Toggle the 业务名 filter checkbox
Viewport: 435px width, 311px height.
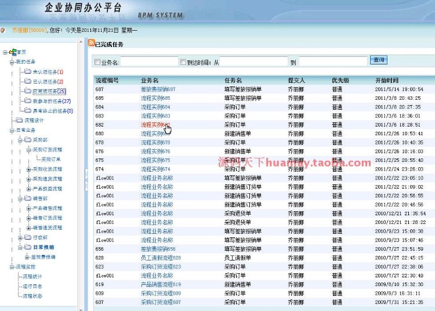coord(97,62)
